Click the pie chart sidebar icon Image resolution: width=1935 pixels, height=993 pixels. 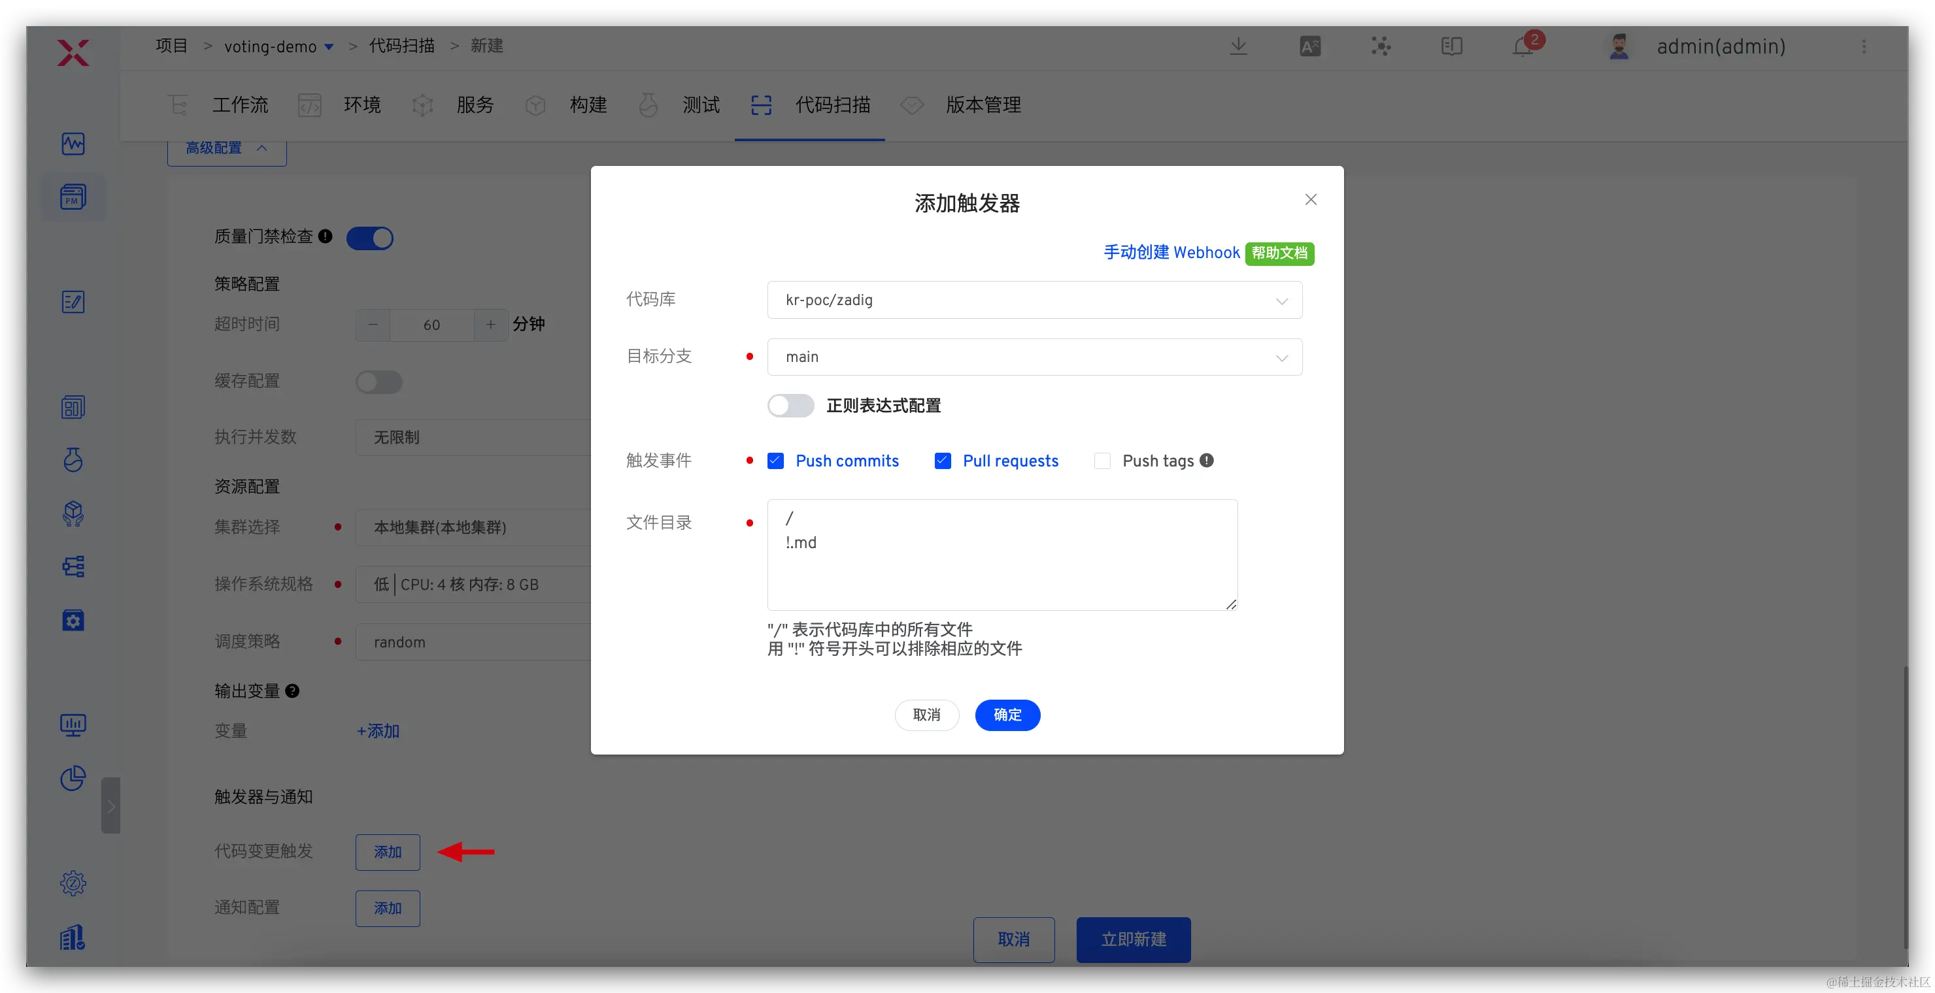73,778
